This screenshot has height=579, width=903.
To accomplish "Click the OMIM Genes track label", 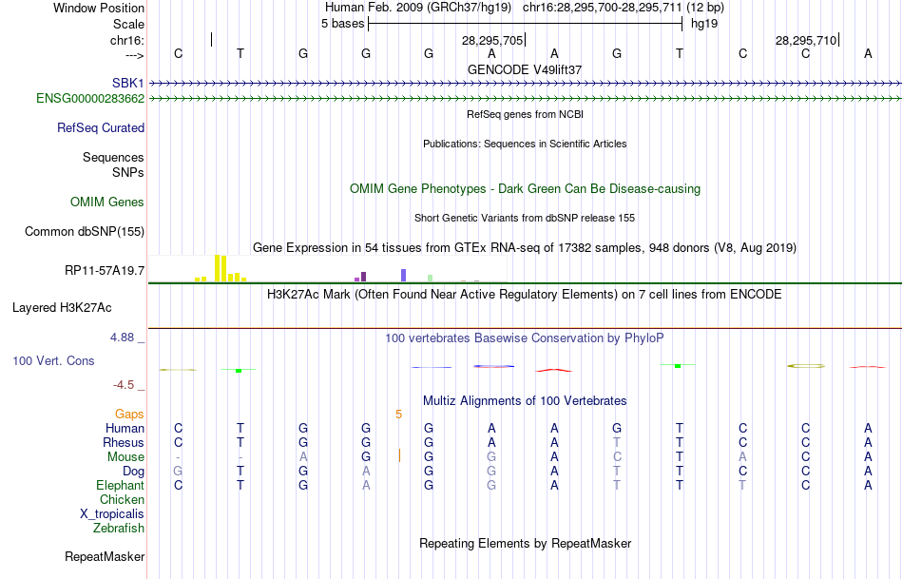I will tap(107, 203).
